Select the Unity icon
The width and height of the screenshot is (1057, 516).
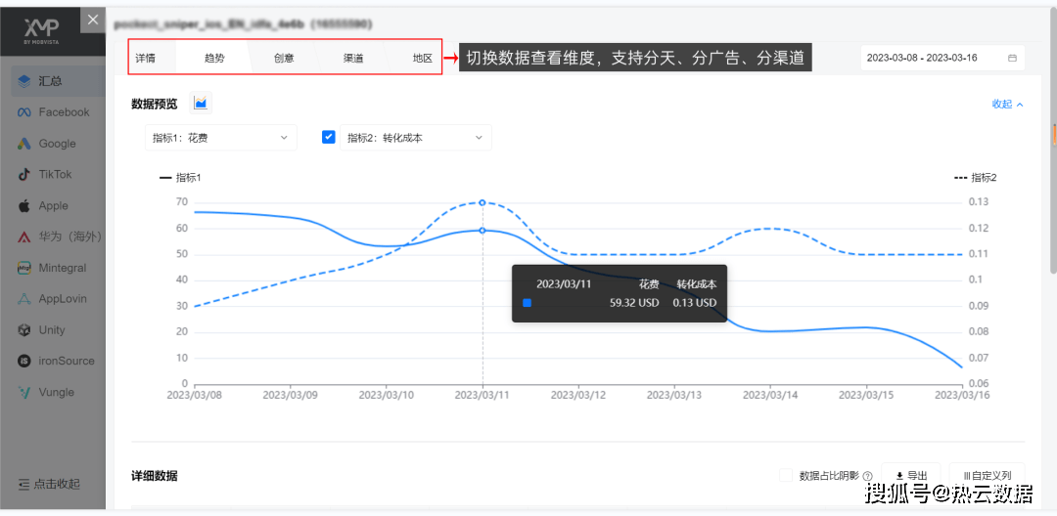pyautogui.click(x=24, y=329)
